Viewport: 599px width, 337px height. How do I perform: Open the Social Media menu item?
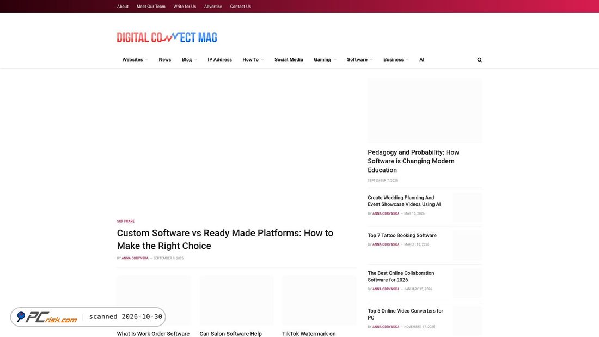pyautogui.click(x=289, y=59)
